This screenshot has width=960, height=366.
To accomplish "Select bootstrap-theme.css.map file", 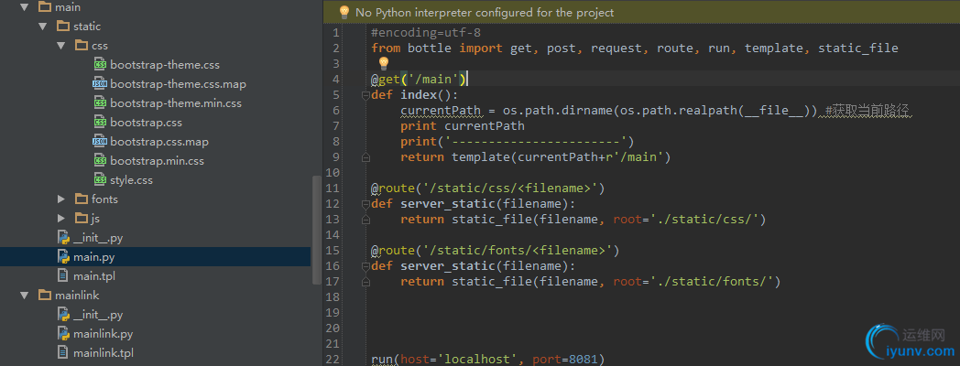I will click(178, 84).
